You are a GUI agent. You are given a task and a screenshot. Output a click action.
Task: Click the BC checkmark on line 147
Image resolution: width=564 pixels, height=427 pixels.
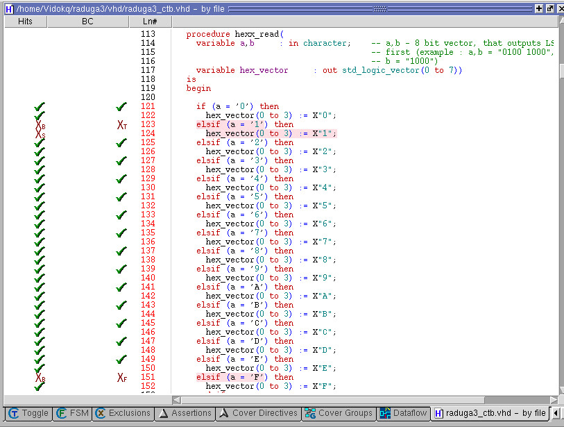[121, 341]
